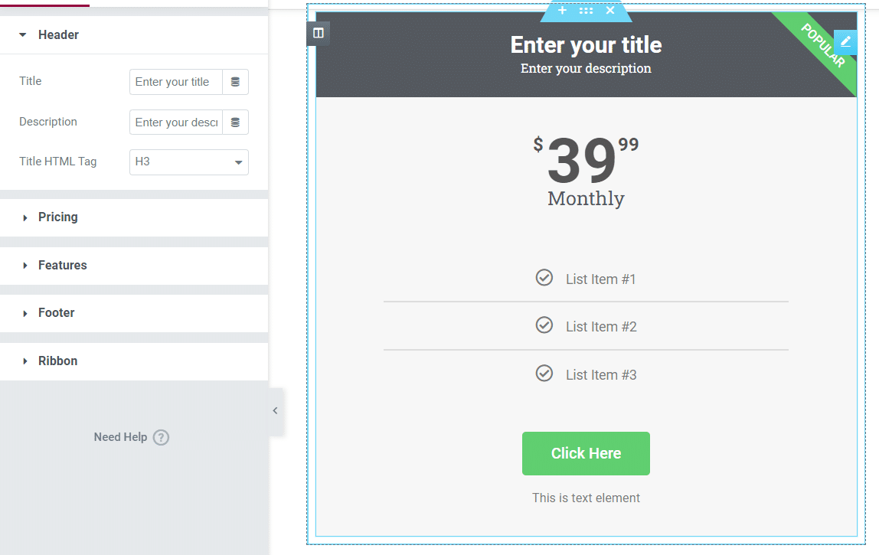Click the plus icon to add a new section

tap(563, 10)
